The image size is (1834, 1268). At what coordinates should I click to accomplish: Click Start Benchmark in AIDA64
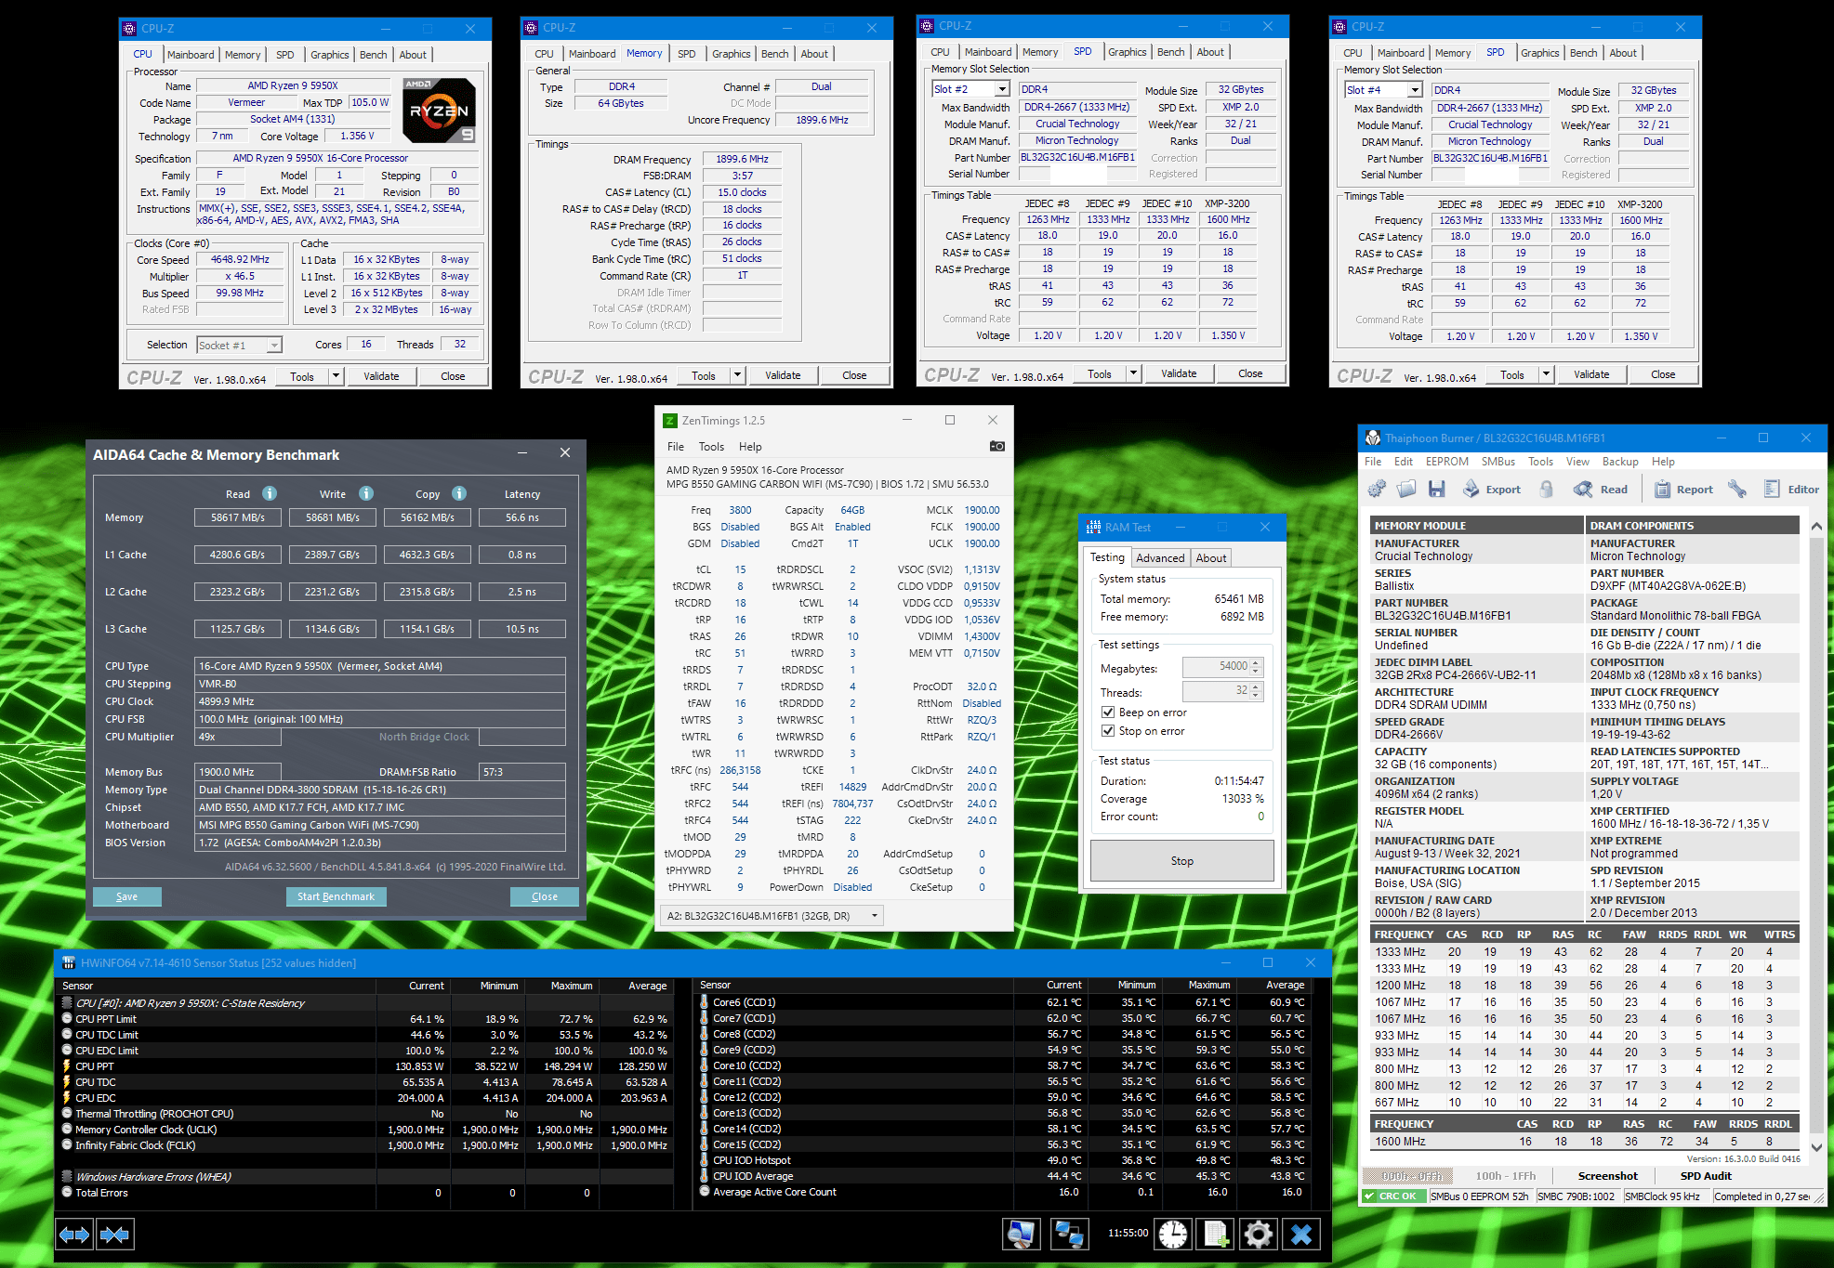[x=336, y=896]
